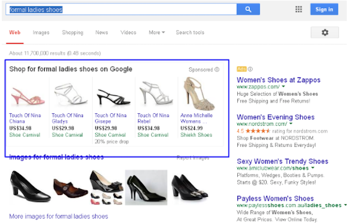Click Shoe Carnival under Touch Of Nina Chiana
Viewport: 348px width, 224px height.
click(24, 135)
